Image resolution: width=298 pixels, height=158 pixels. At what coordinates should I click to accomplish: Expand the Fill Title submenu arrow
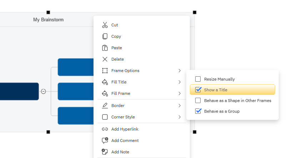[x=180, y=82]
